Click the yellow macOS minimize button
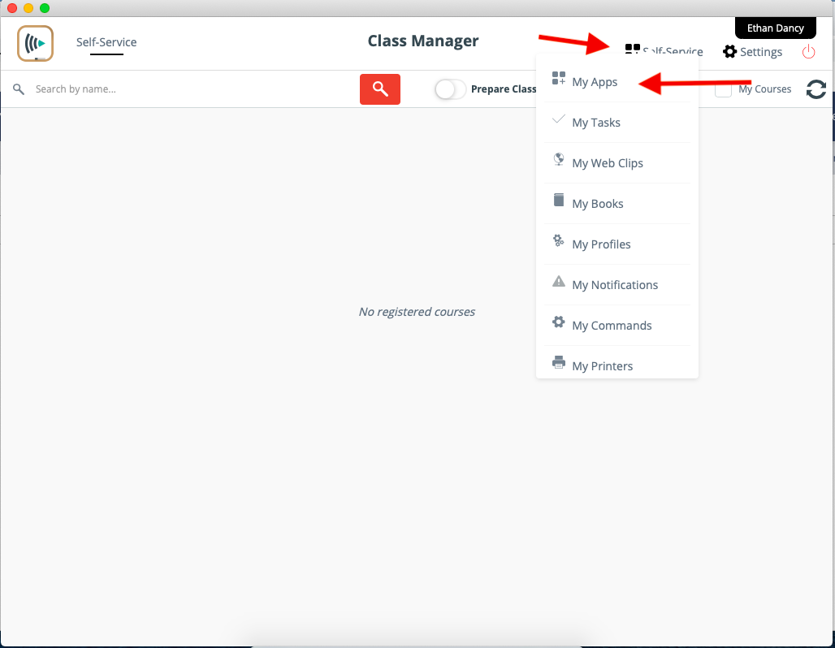This screenshot has width=835, height=648. click(x=28, y=8)
